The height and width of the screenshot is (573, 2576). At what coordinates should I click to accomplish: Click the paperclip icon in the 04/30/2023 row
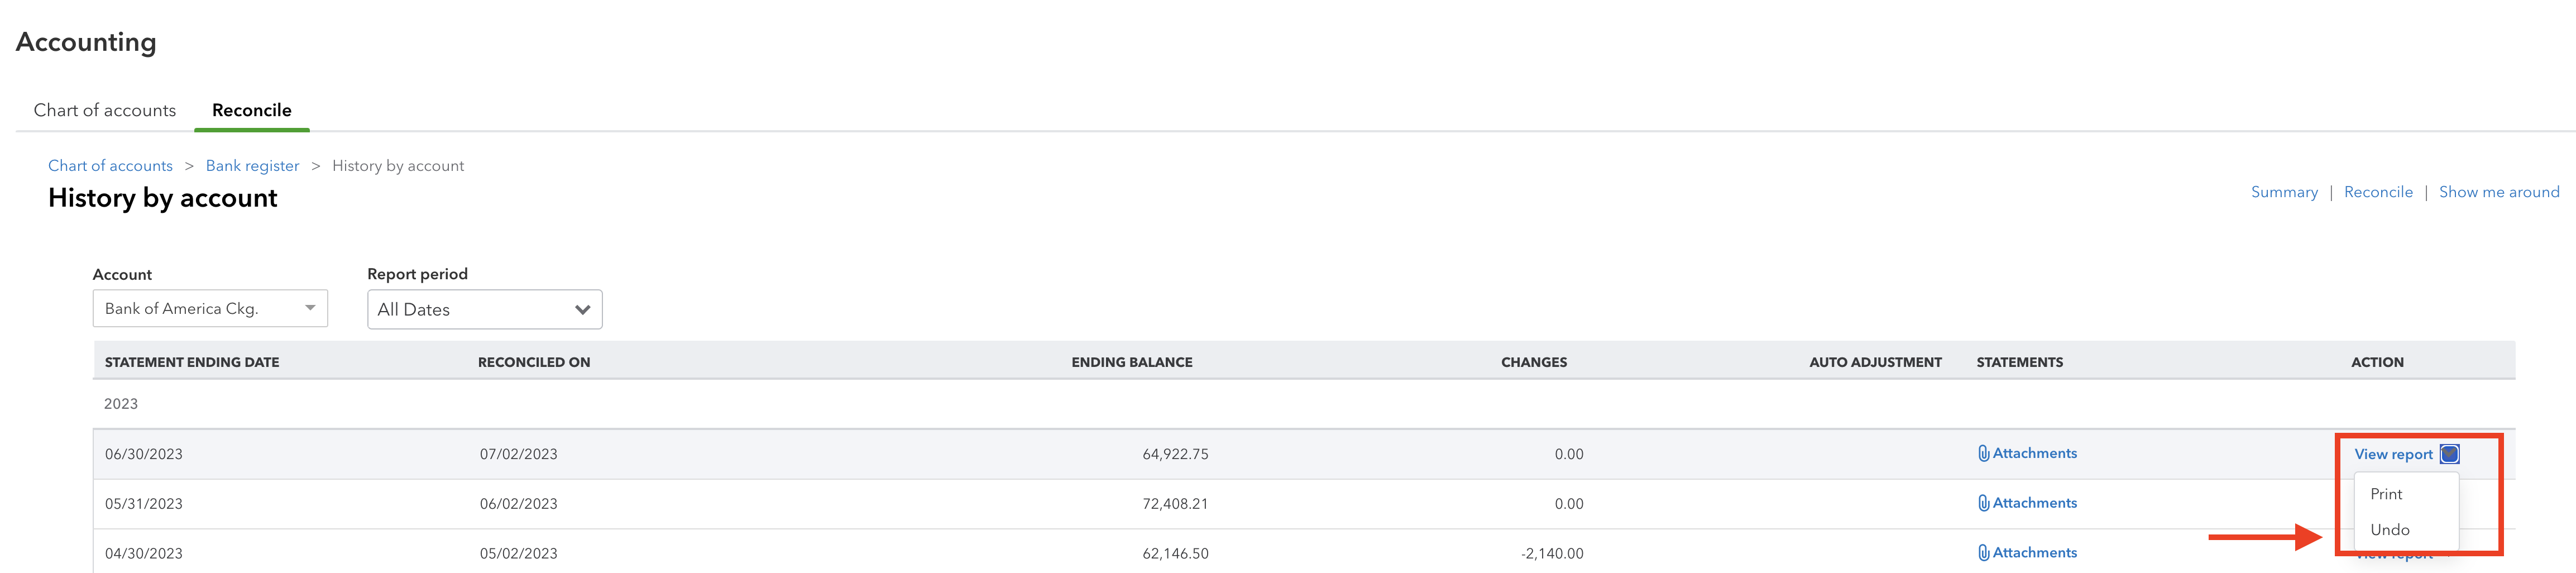click(1983, 552)
